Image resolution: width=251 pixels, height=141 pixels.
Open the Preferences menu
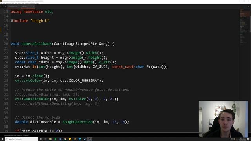point(32,3)
